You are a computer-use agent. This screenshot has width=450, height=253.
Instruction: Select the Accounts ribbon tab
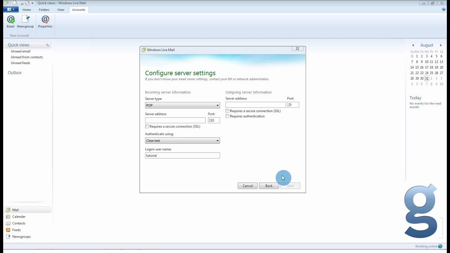(79, 10)
